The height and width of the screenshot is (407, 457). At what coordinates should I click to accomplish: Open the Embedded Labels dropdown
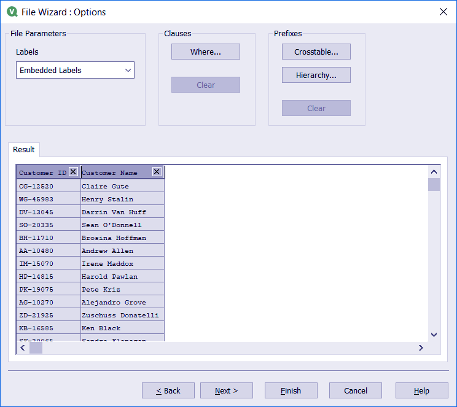tap(75, 70)
